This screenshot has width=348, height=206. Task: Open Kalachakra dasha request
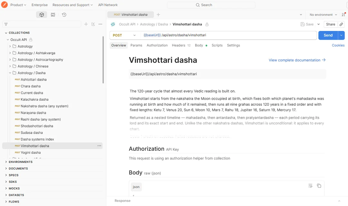click(x=34, y=99)
